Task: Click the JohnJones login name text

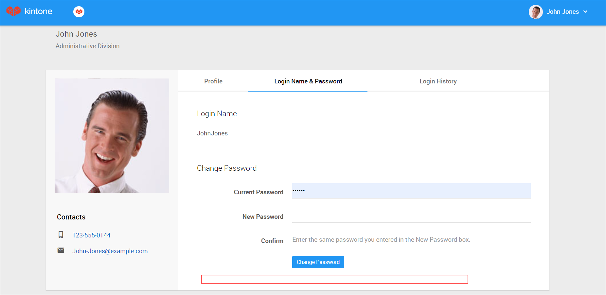Action: (x=212, y=133)
